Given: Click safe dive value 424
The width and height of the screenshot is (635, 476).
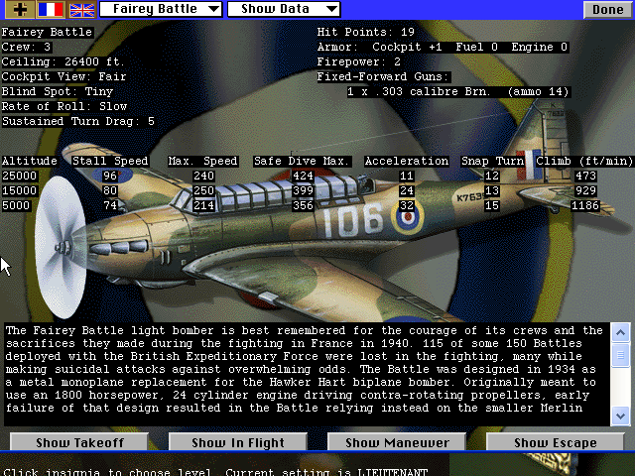Looking at the screenshot, I should coord(303,177).
